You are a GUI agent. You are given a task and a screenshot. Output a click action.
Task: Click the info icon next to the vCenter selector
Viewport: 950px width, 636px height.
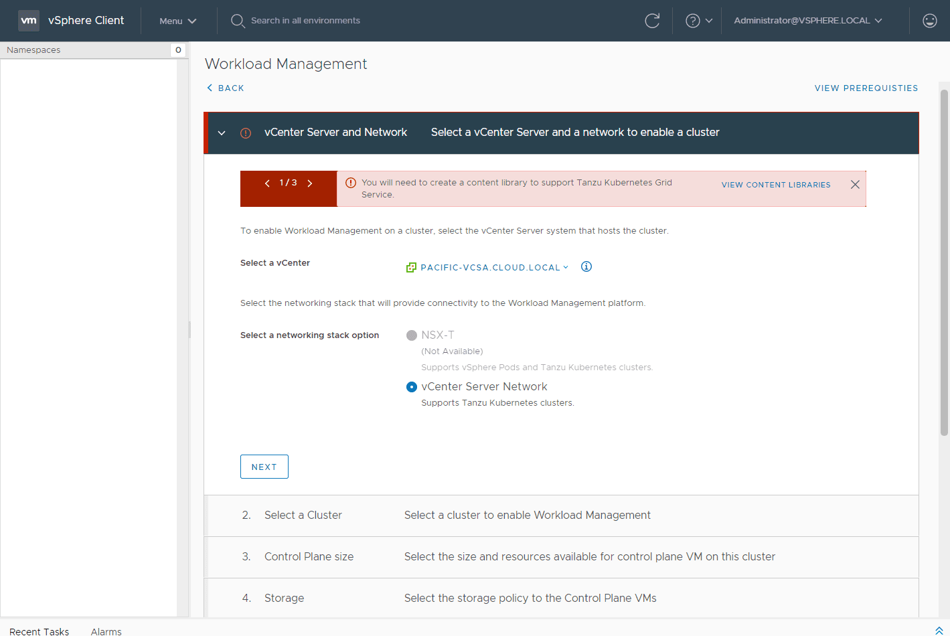pos(586,266)
